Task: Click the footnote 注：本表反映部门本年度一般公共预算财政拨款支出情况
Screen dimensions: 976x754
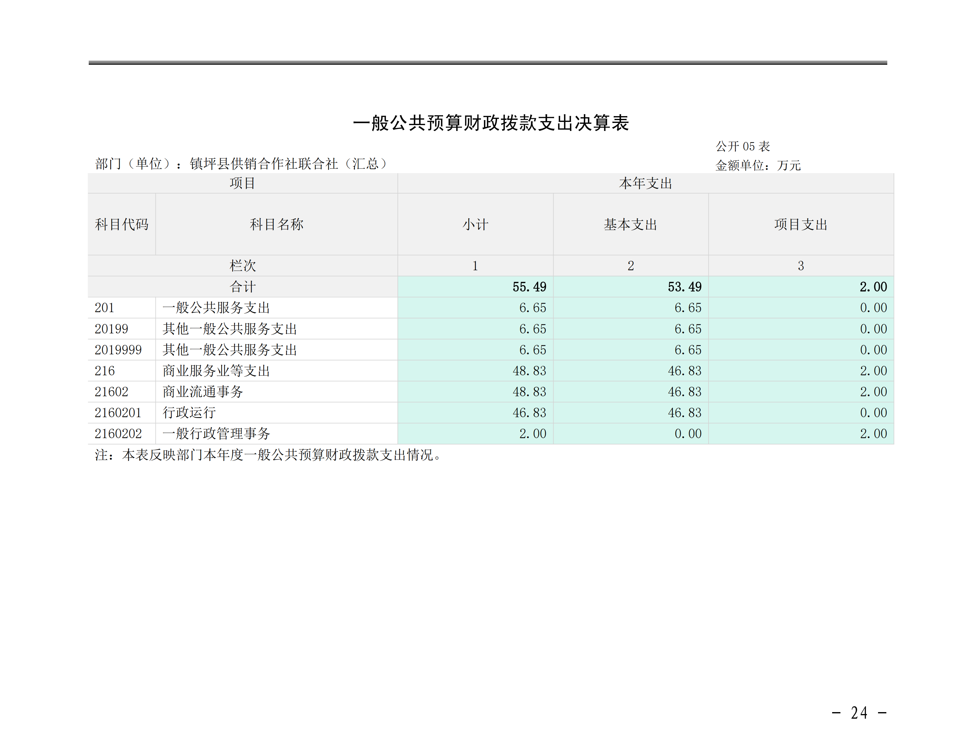Action: coord(268,455)
